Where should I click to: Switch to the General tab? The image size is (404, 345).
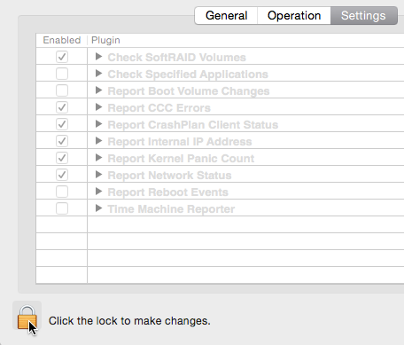coord(226,16)
